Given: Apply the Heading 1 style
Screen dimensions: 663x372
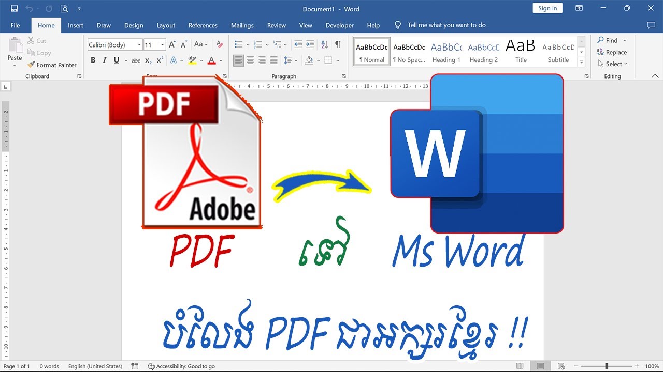Looking at the screenshot, I should (x=446, y=52).
